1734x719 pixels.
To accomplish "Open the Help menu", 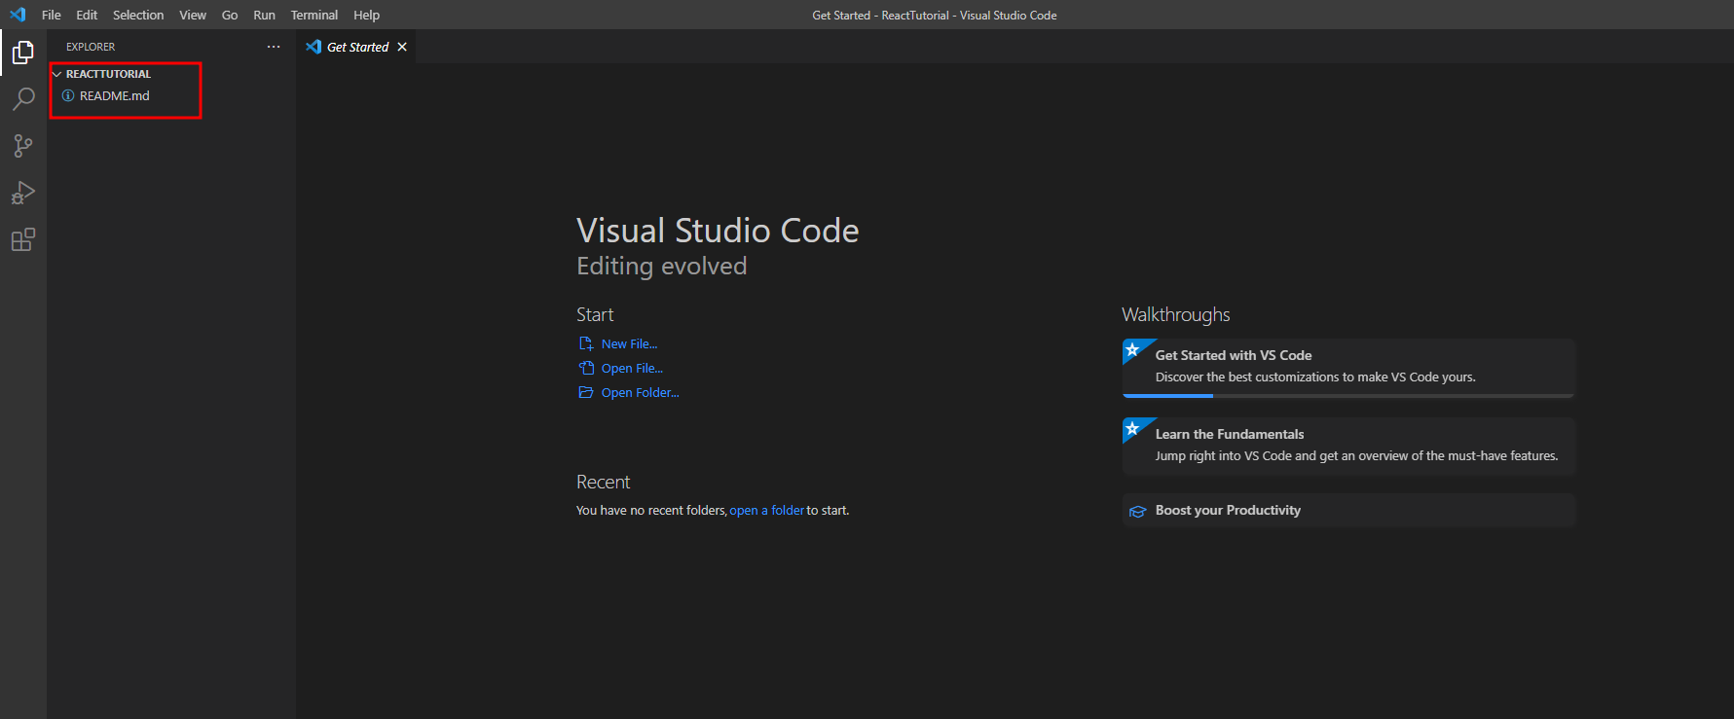I will (366, 15).
